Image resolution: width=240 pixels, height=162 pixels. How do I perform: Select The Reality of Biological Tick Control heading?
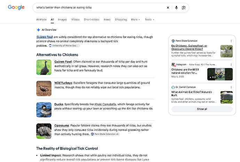[67, 148]
